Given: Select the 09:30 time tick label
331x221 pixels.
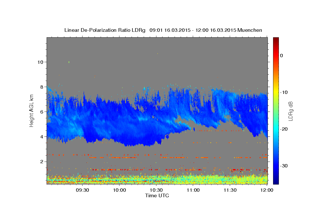Looking at the screenshot, I should click(82, 190).
